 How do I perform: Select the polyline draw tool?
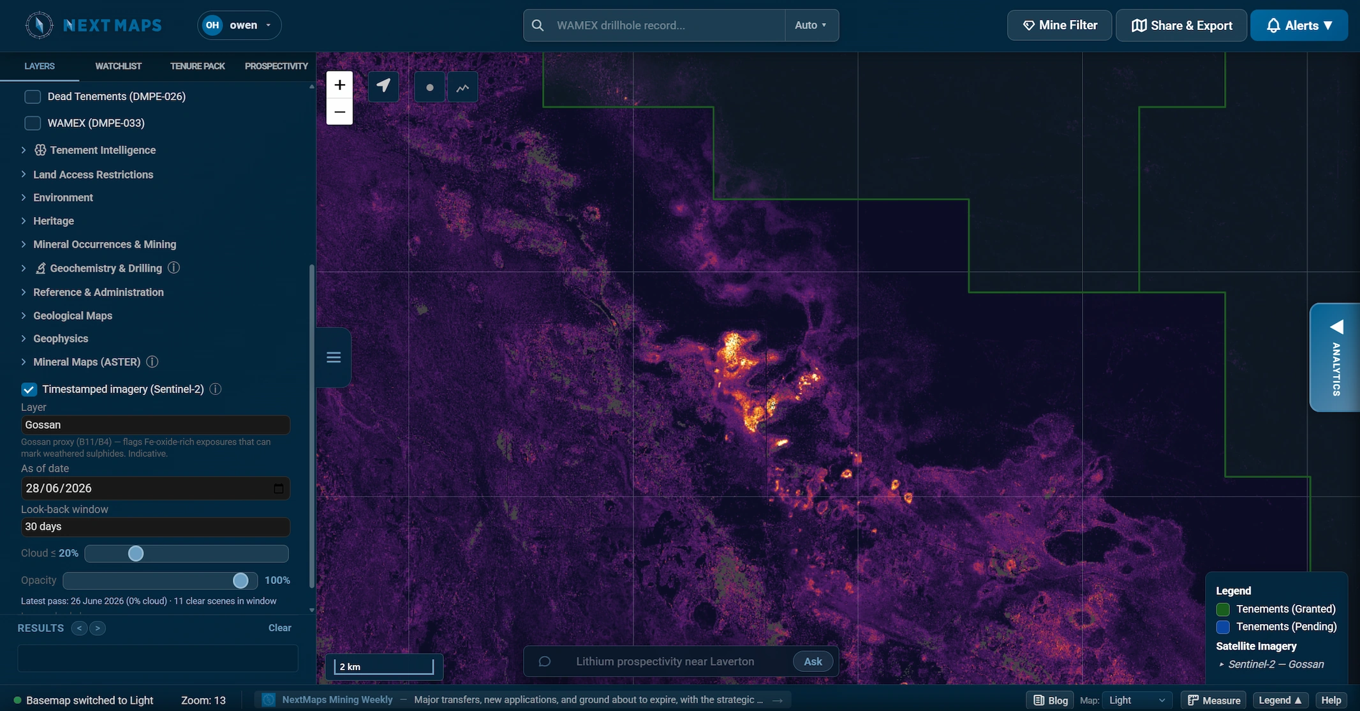point(462,87)
